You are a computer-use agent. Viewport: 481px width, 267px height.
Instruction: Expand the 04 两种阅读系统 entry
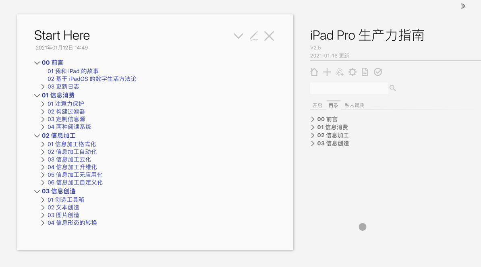coord(43,127)
